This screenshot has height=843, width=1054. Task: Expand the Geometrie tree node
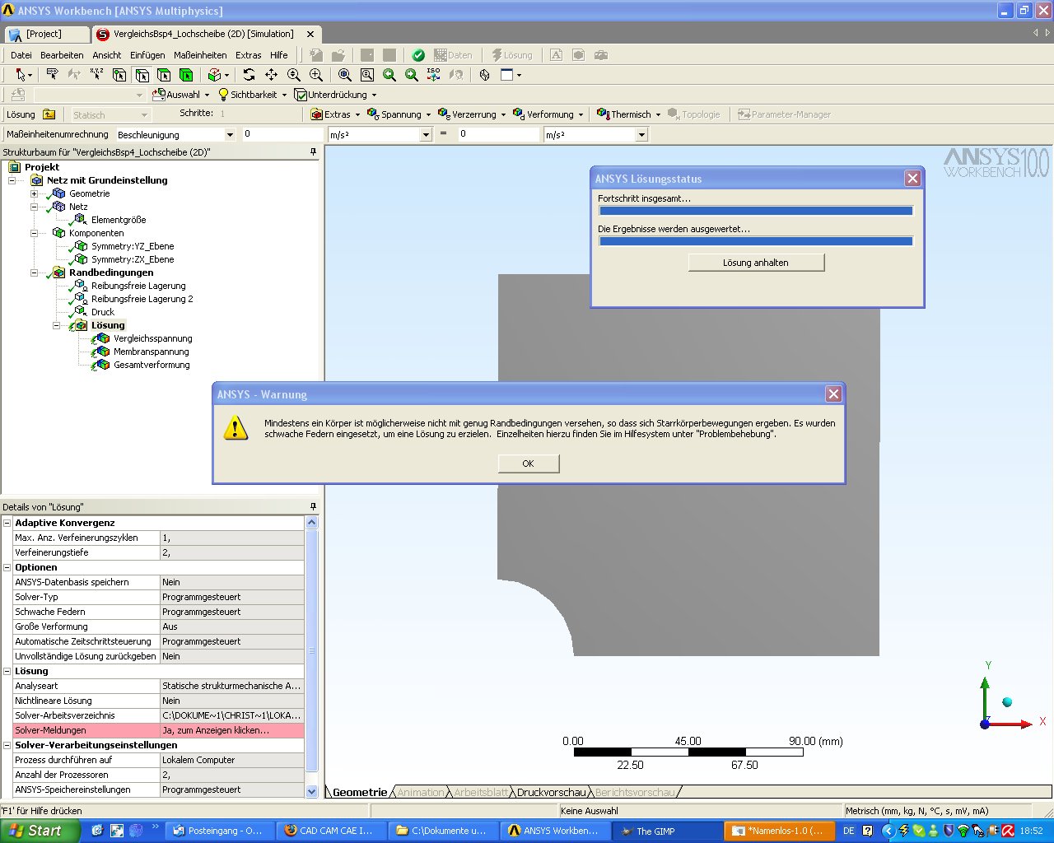click(34, 193)
